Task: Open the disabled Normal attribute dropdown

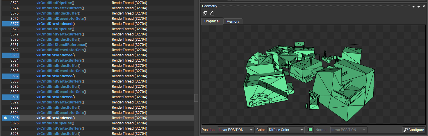Action: click(349, 130)
